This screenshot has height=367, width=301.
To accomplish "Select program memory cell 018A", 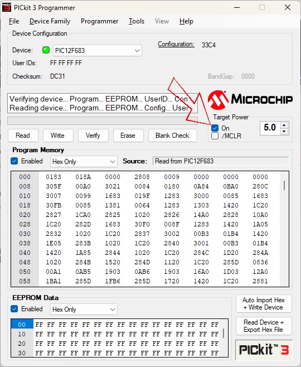I will pyautogui.click(x=83, y=177).
